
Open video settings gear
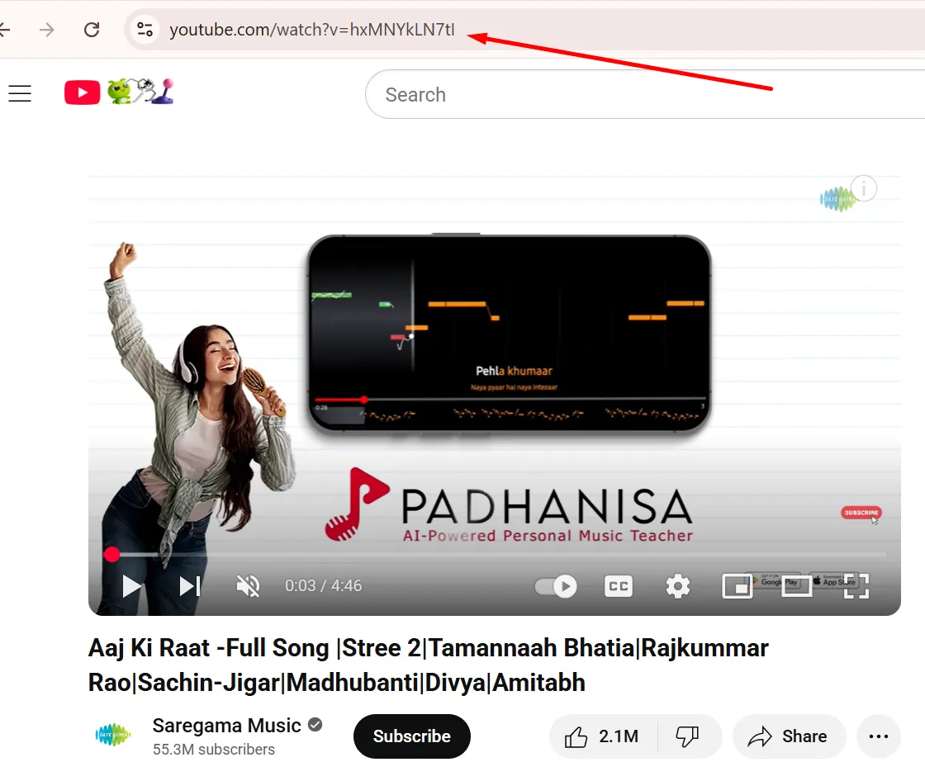click(678, 586)
